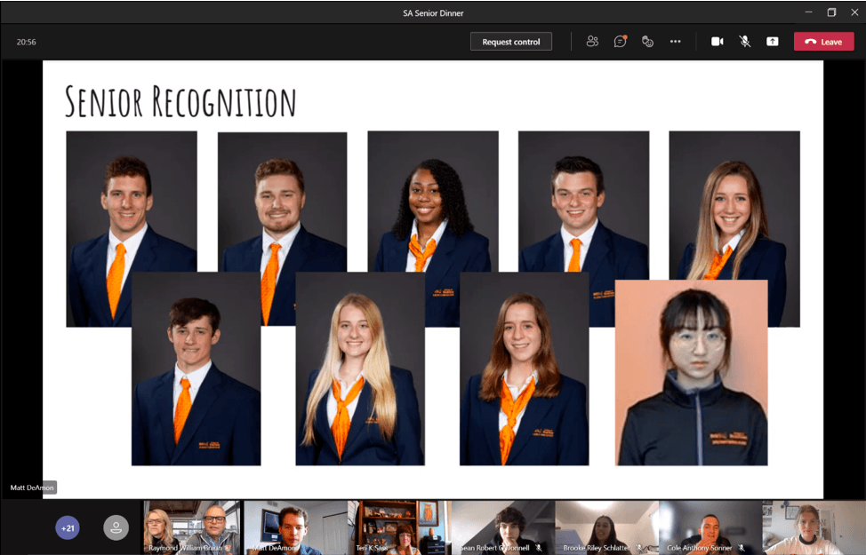Click the Senior Recognition slide title

pos(180,102)
